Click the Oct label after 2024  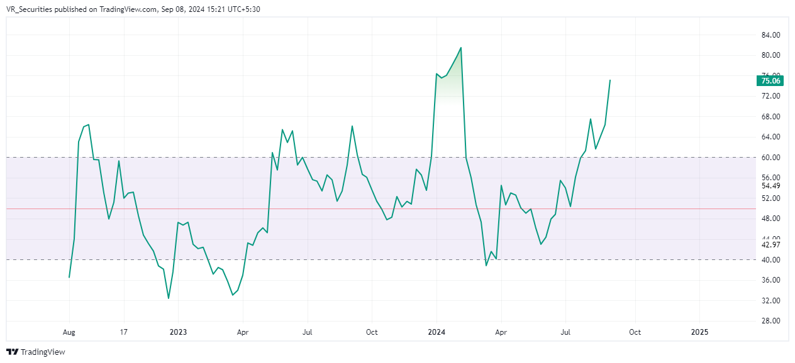tap(635, 332)
